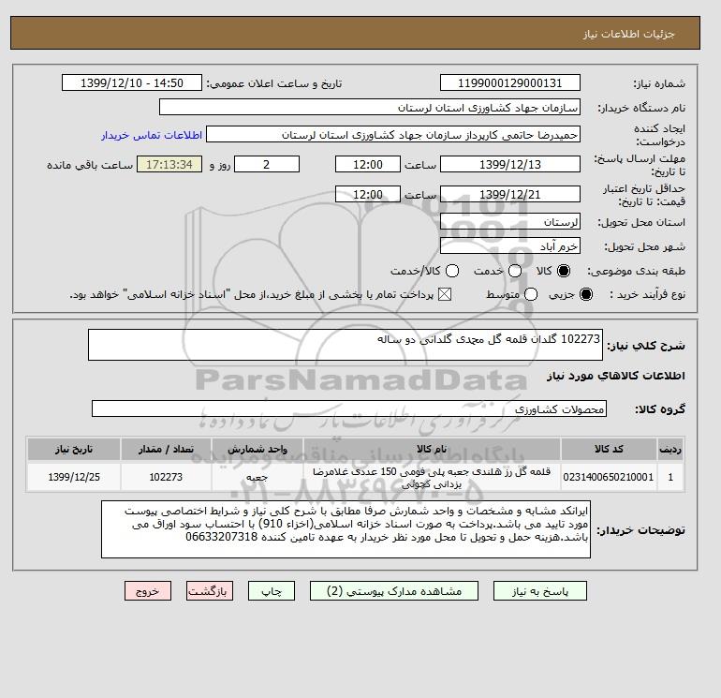Select the متوسط purchase type radio
Screen dimensions: 721x698
531,294
